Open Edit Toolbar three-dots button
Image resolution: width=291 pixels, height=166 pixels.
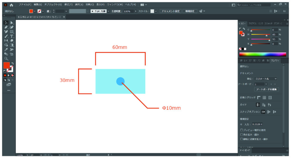[9, 90]
